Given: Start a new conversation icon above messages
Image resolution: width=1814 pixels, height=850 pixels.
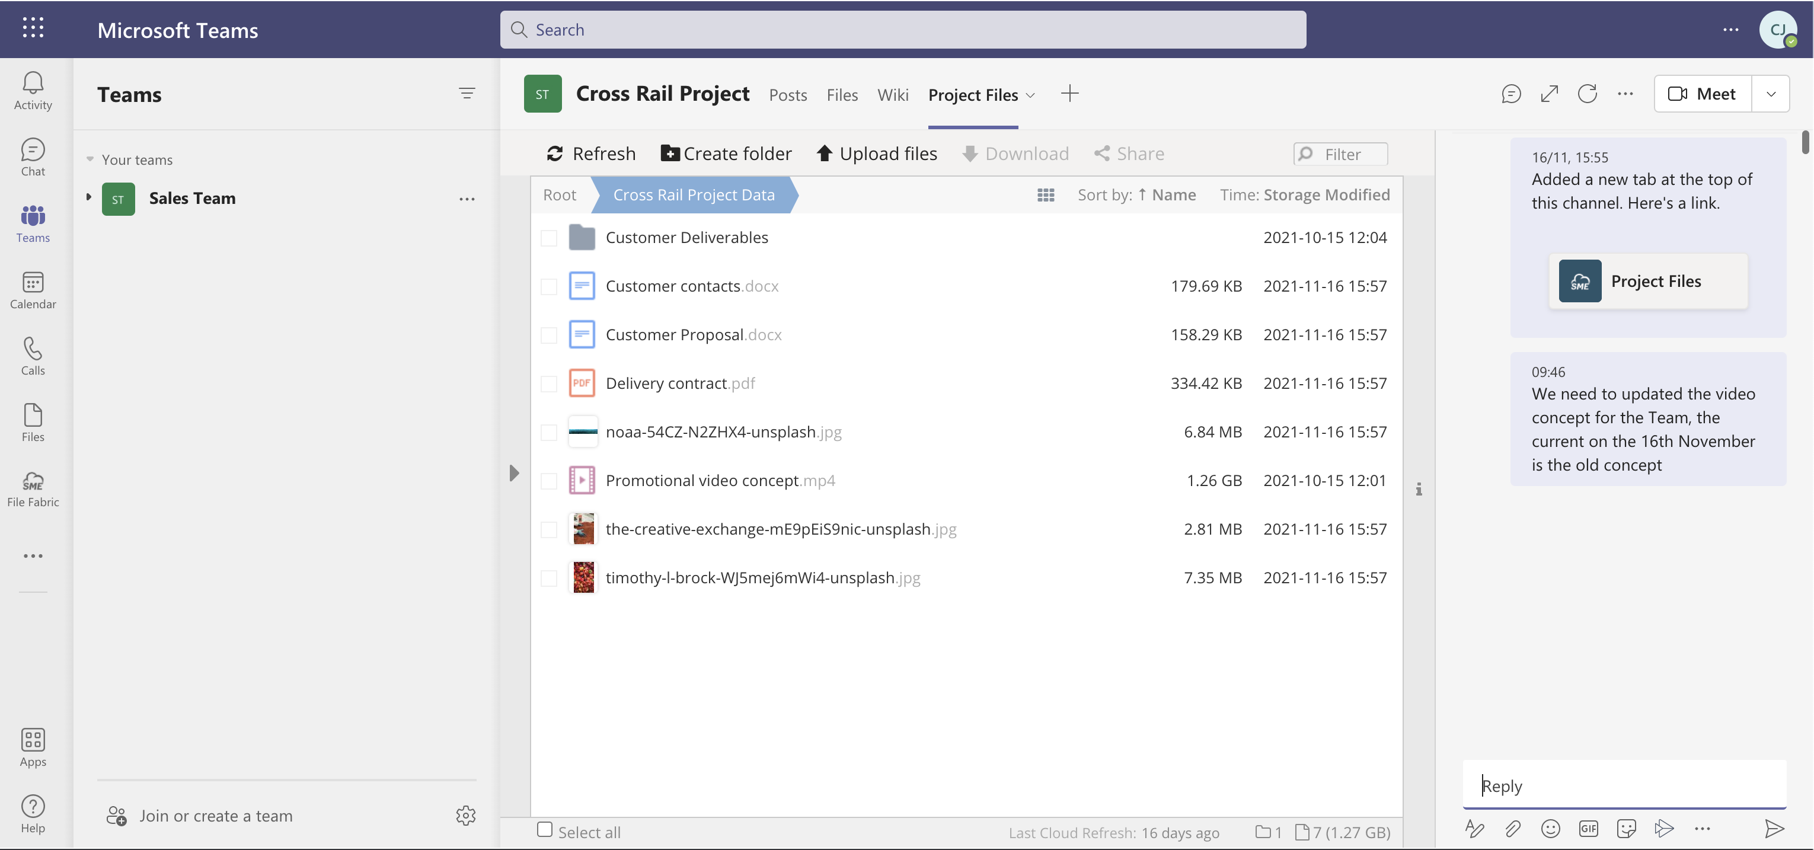Looking at the screenshot, I should click(x=1510, y=93).
